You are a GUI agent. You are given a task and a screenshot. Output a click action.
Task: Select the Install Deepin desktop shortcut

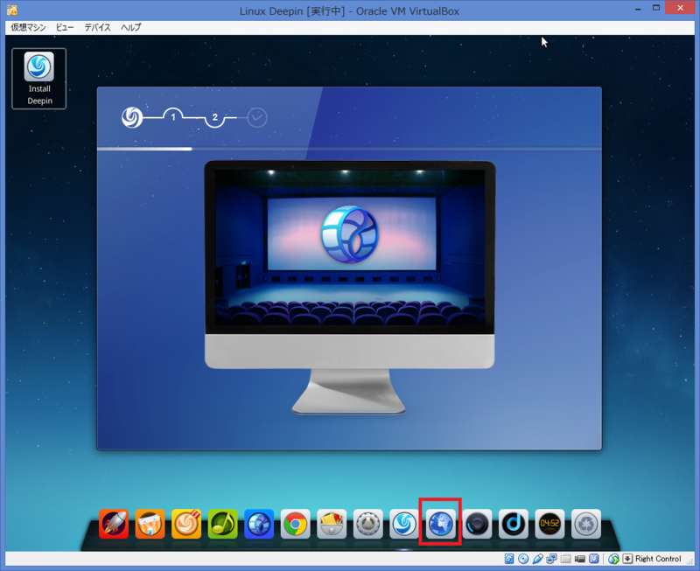pos(38,79)
